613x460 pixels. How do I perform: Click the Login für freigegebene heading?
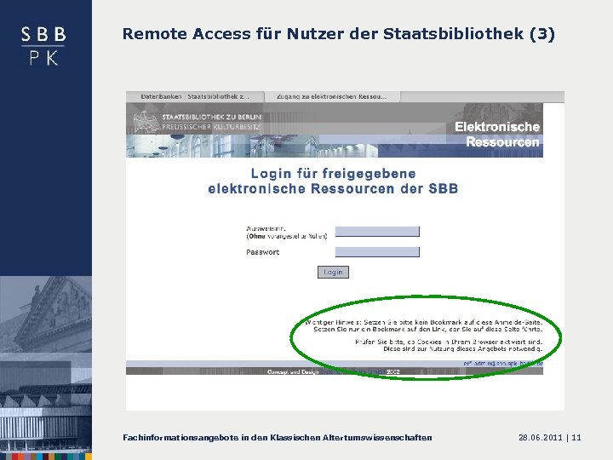[x=333, y=181]
